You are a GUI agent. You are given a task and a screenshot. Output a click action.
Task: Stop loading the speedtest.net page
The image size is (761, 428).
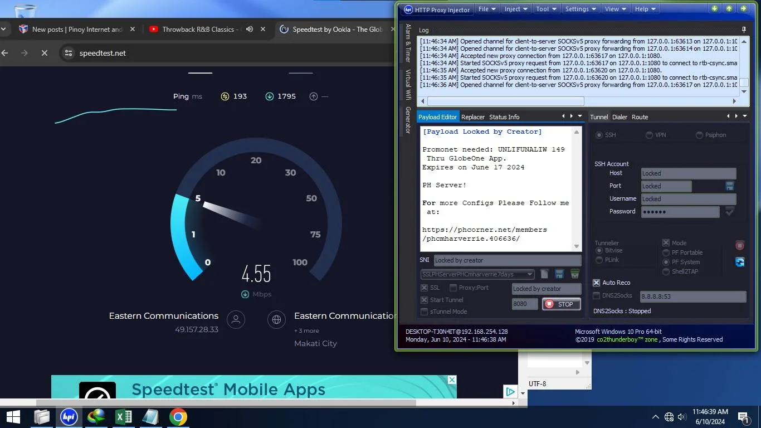click(x=45, y=53)
